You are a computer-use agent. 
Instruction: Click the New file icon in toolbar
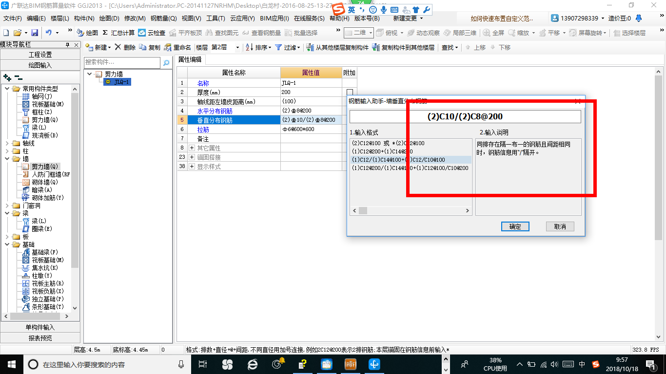click(6, 33)
